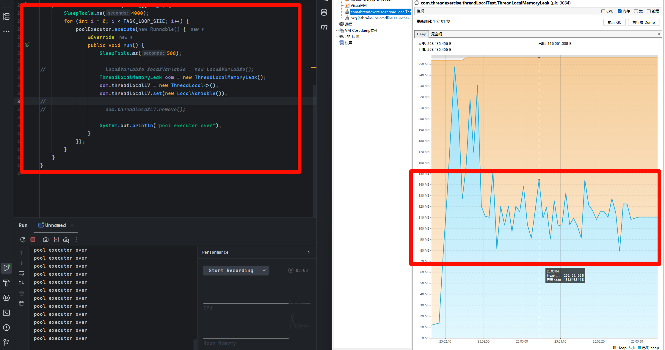Viewport: 665px width, 350px height.
Task: Clear console output with trash icon
Action: coord(21,303)
